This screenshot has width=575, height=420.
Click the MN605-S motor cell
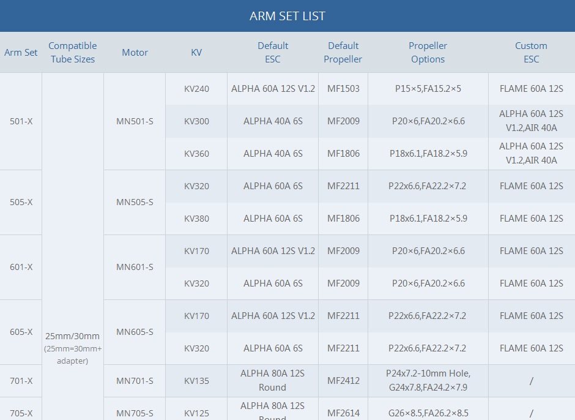click(135, 332)
